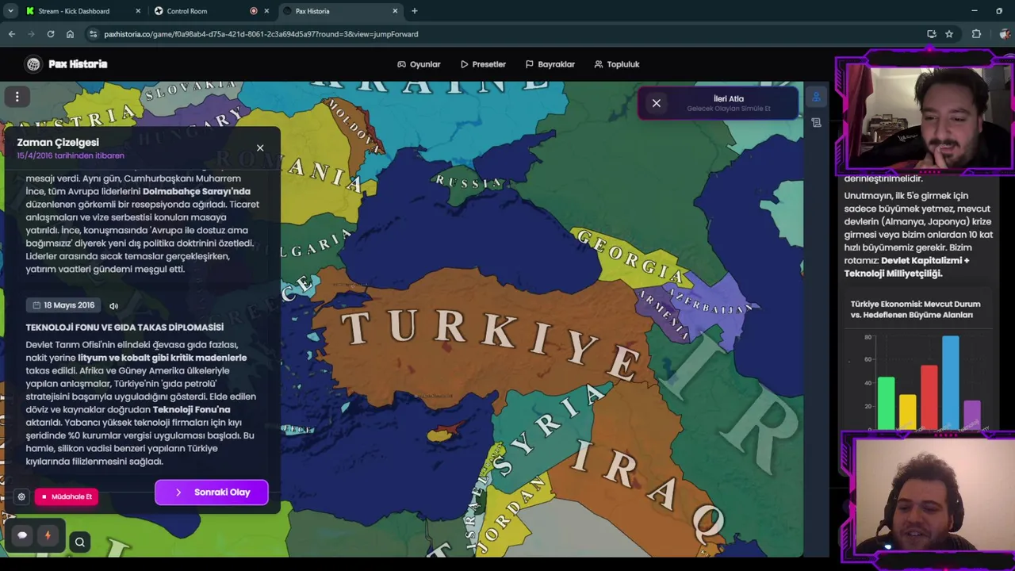Go back in browser history
This screenshot has width=1015, height=571.
coord(12,34)
